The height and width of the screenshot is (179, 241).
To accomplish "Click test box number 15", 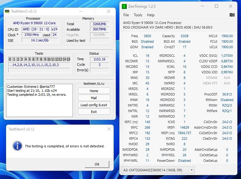I will click(68, 59).
